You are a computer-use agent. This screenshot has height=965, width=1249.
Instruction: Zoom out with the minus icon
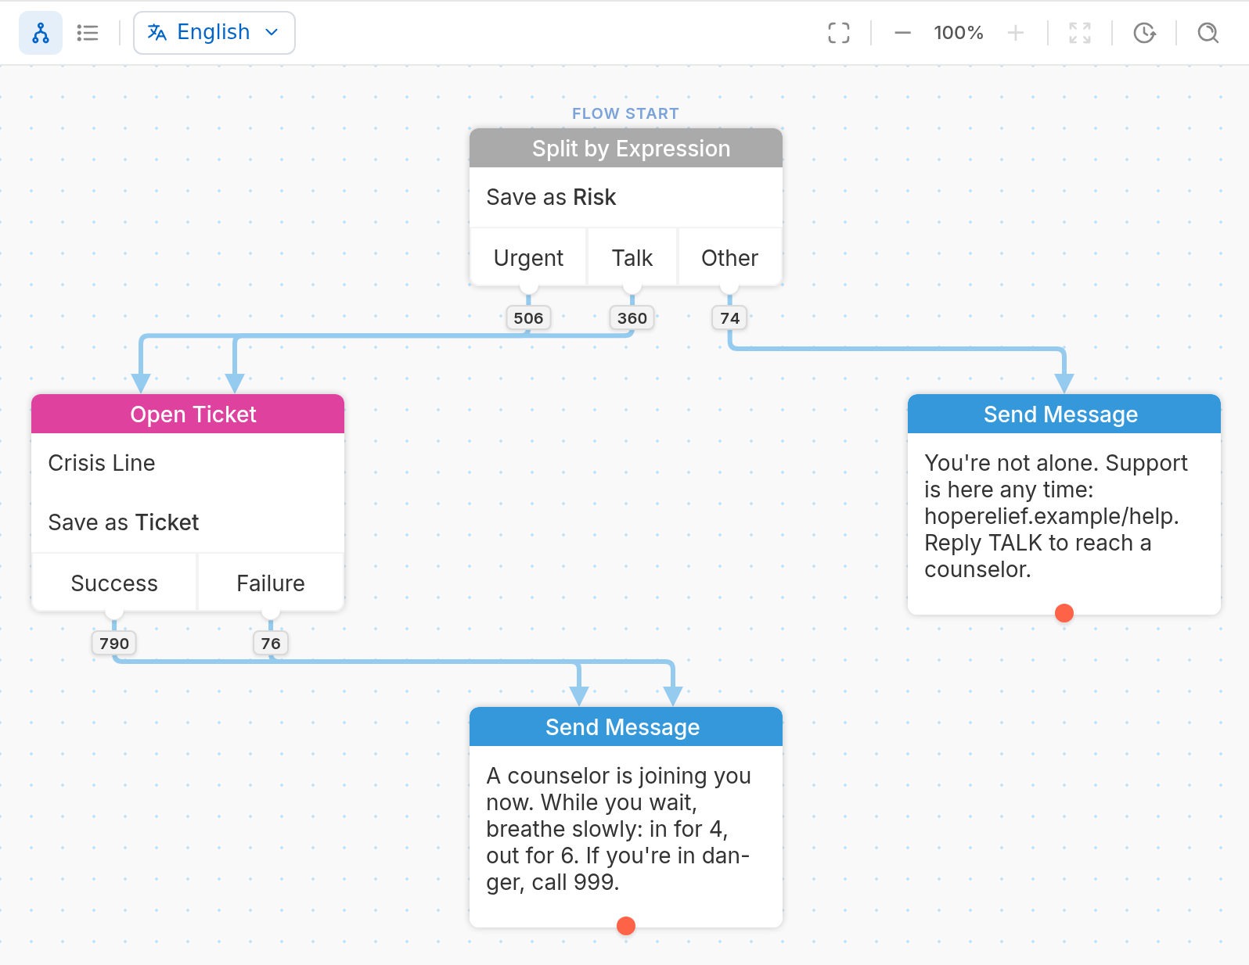902,33
